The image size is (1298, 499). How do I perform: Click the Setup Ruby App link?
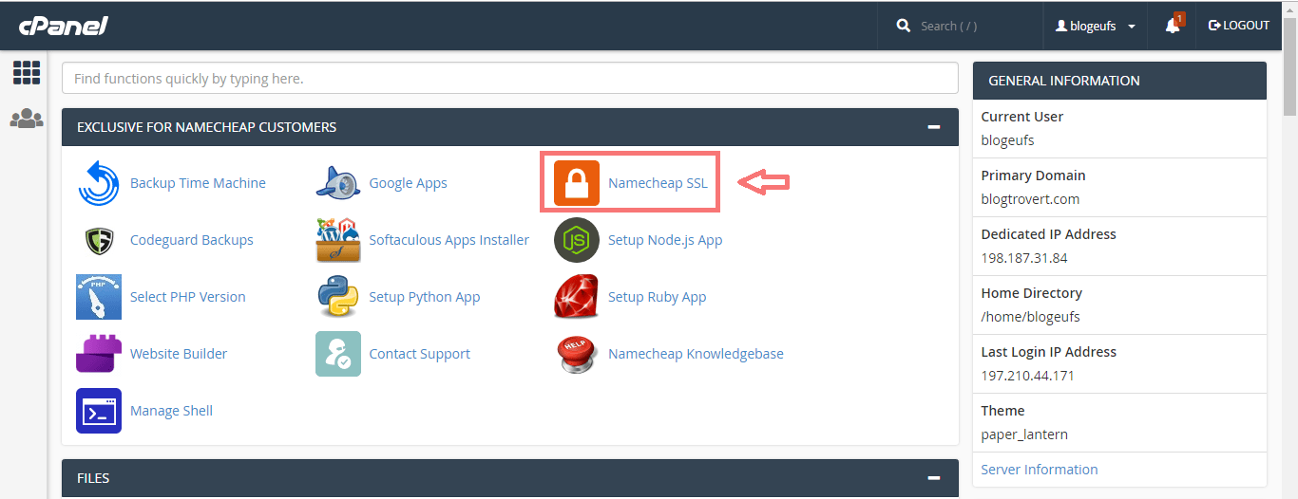tap(658, 297)
